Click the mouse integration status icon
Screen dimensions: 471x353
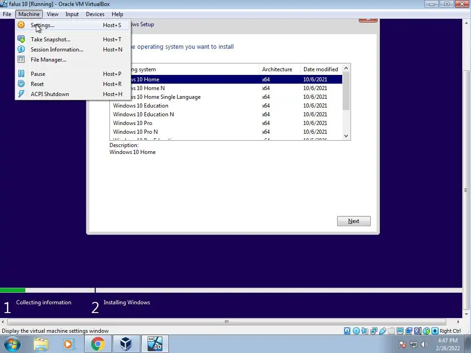tap(426, 331)
